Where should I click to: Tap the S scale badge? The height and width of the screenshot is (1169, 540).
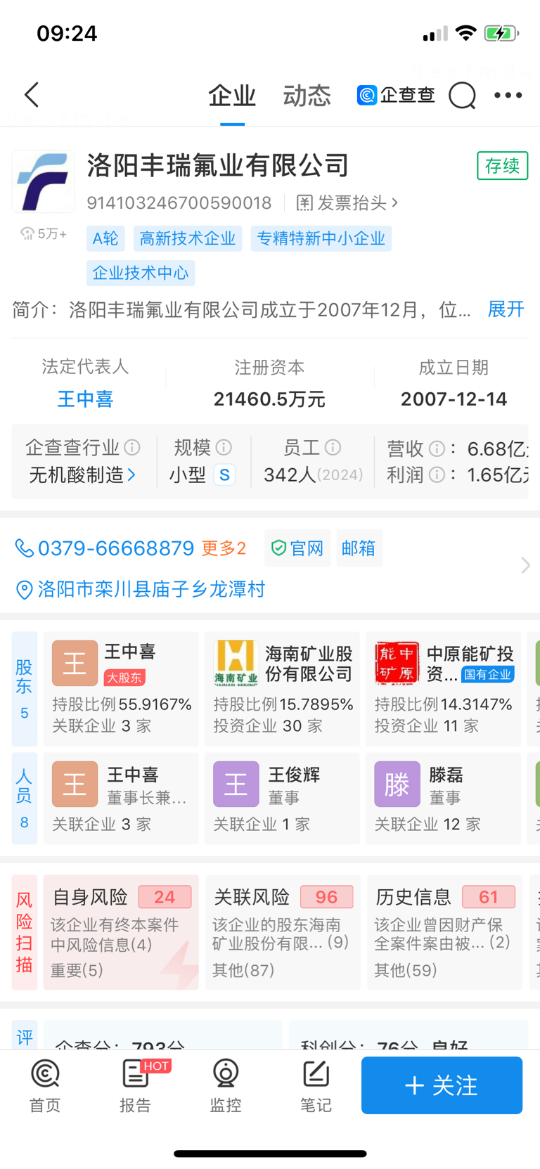coord(224,475)
